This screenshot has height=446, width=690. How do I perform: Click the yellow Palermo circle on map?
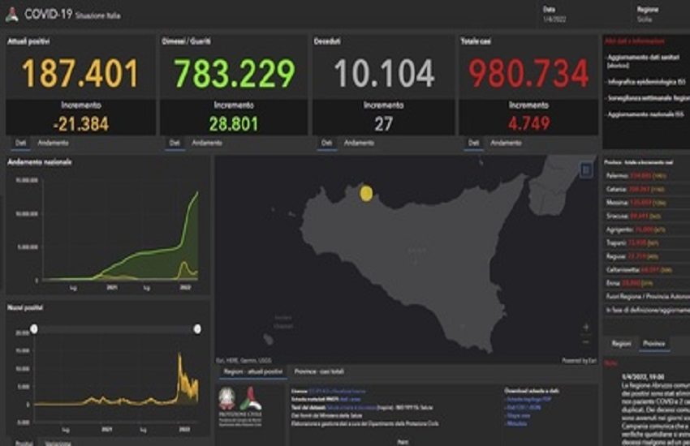coord(366,192)
